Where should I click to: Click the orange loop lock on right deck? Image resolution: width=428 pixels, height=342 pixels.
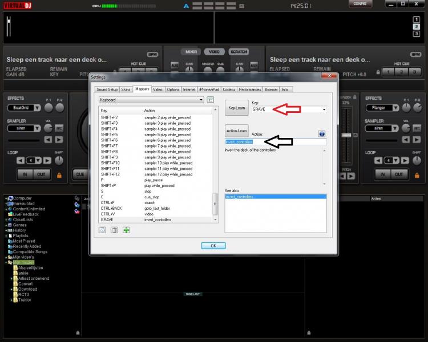pyautogui.click(x=417, y=175)
